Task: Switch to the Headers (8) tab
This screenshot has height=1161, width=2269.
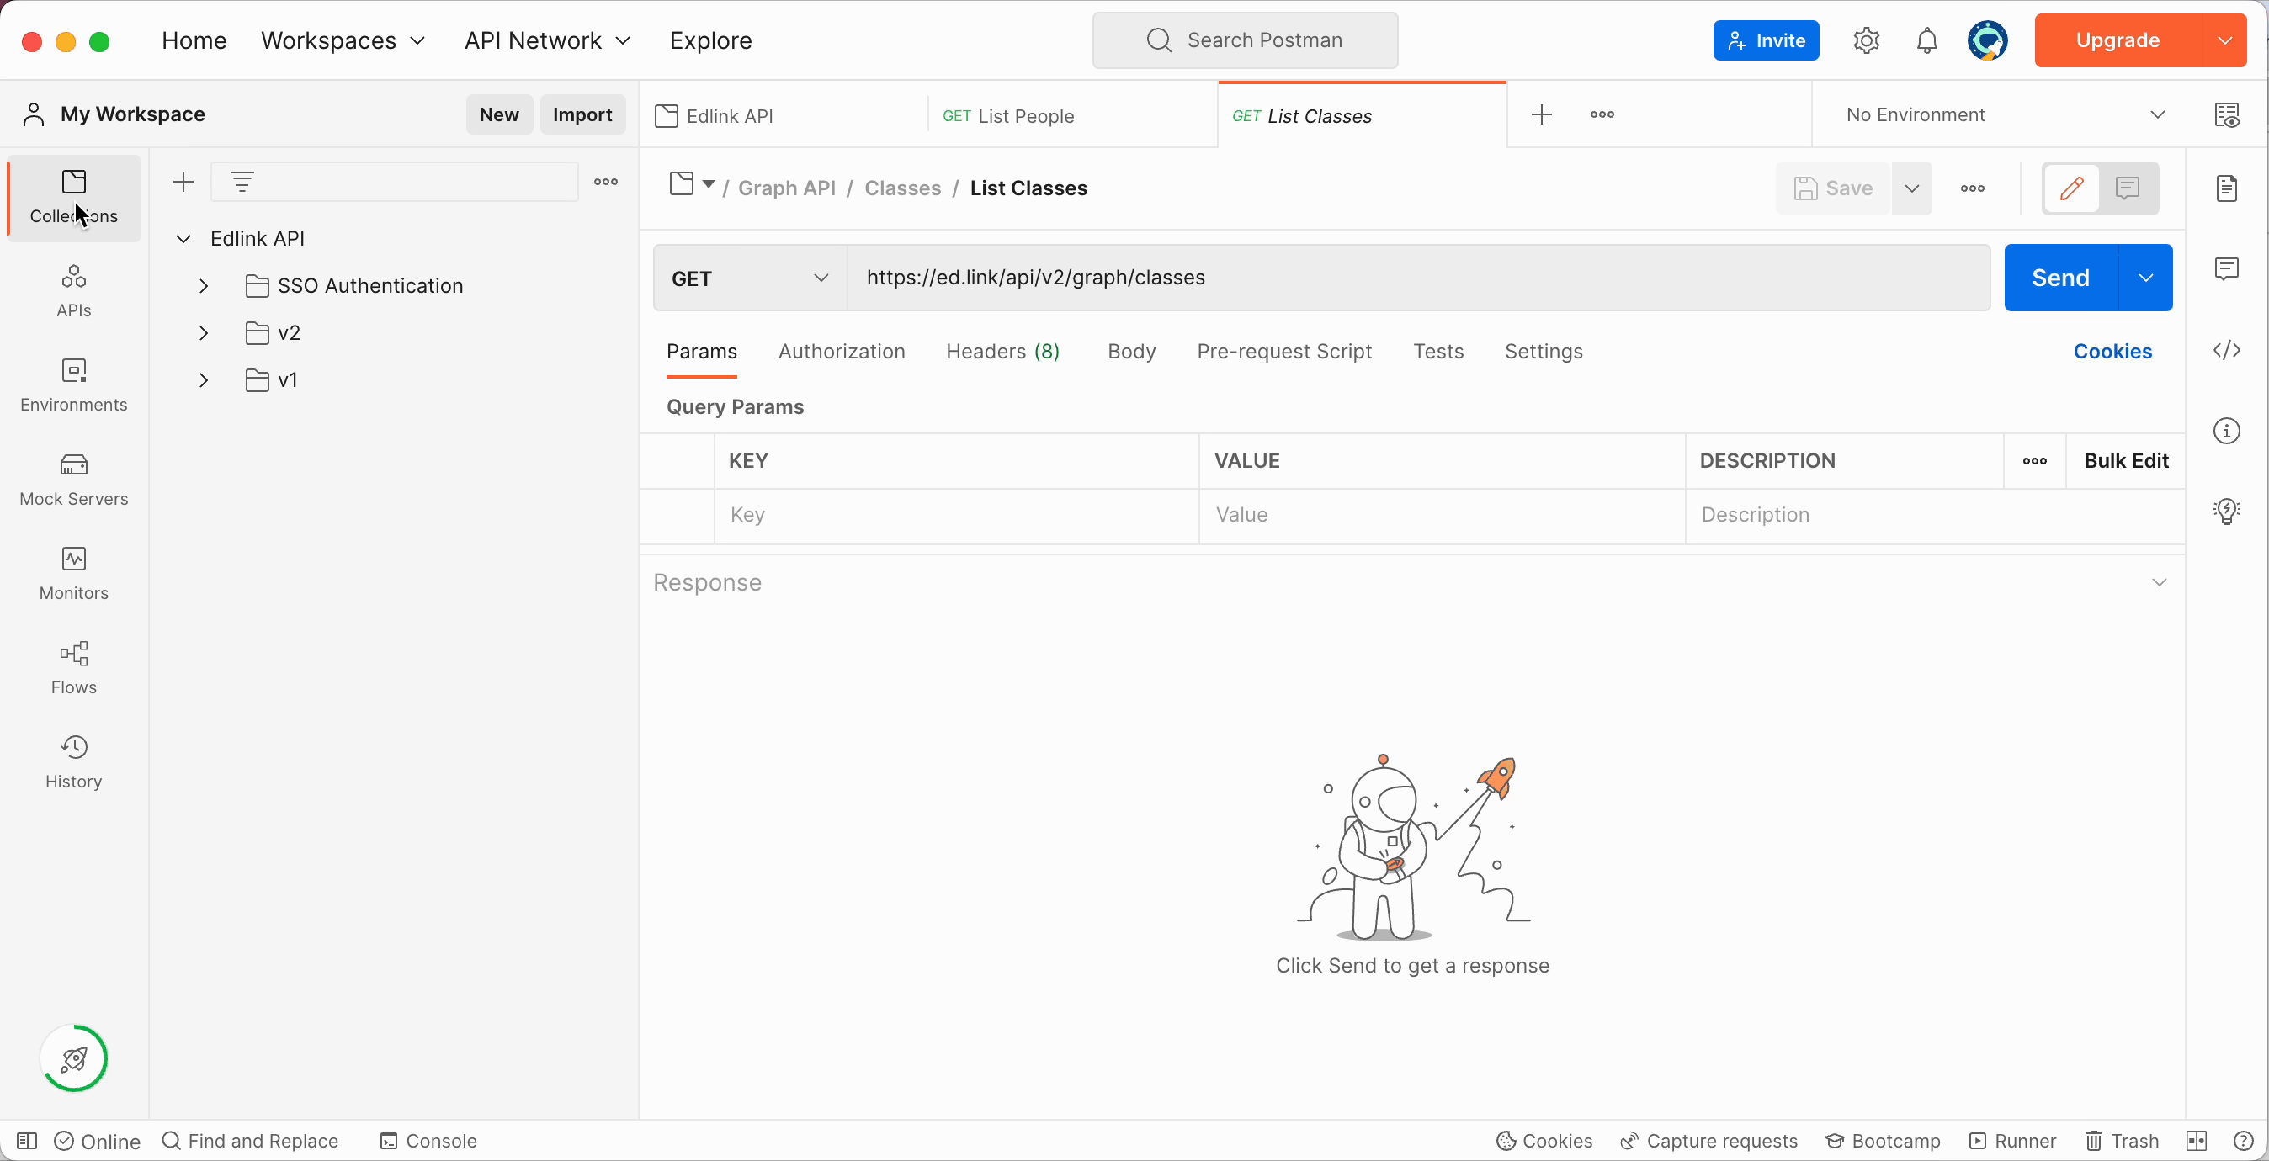Action: point(1002,352)
